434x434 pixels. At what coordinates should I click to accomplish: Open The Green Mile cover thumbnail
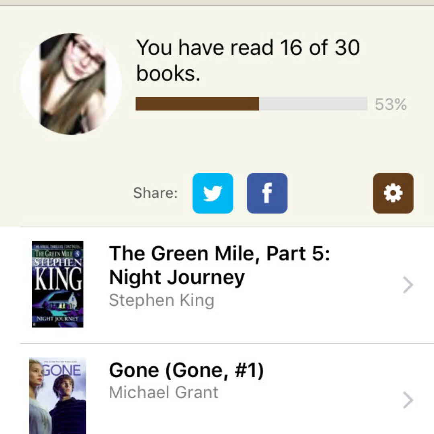click(x=57, y=284)
